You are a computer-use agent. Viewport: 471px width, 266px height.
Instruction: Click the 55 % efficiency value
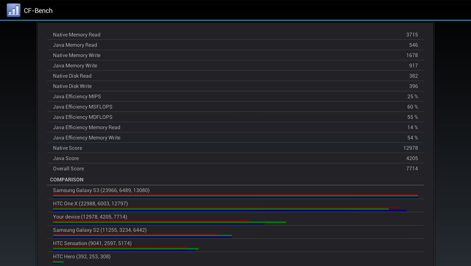[412, 117]
